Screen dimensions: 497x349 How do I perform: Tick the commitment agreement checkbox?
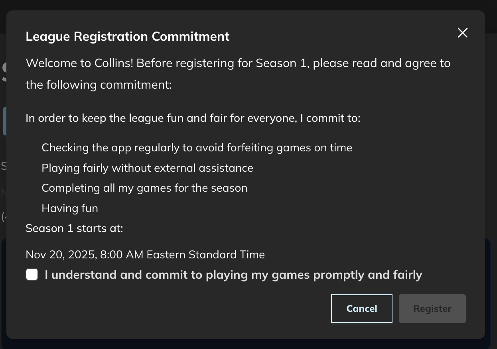[32, 275]
